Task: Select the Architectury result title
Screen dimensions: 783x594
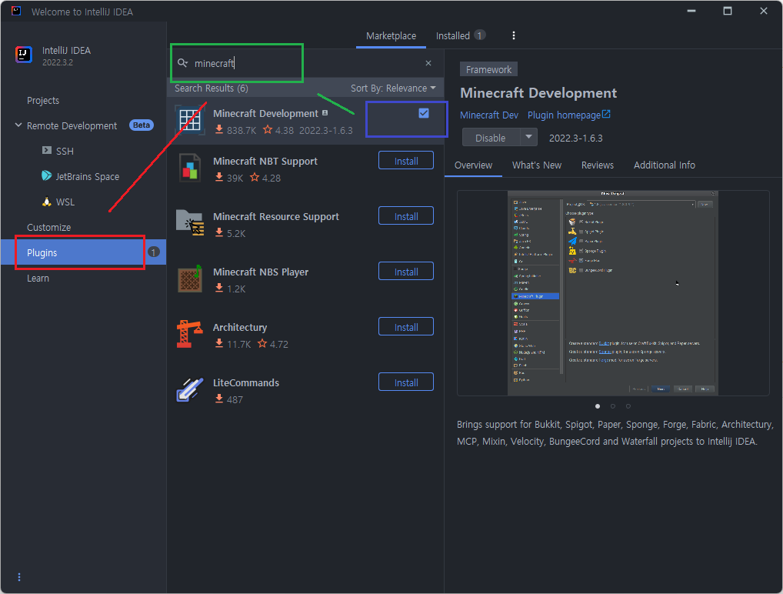Action: click(240, 327)
